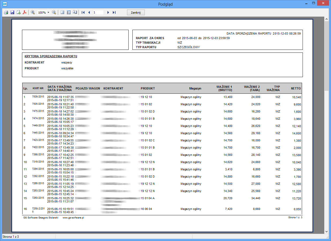331x241 pixels.
Task: Zoom in with the magnifier plus icon
Action: (x=33, y=12)
